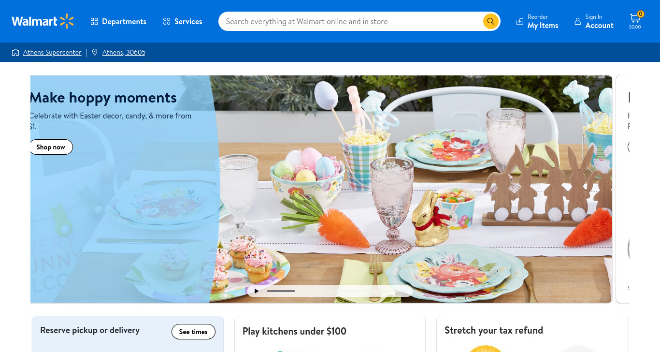Open the Stretch your tax refund card
This screenshot has height=352, width=660.
coord(532,334)
